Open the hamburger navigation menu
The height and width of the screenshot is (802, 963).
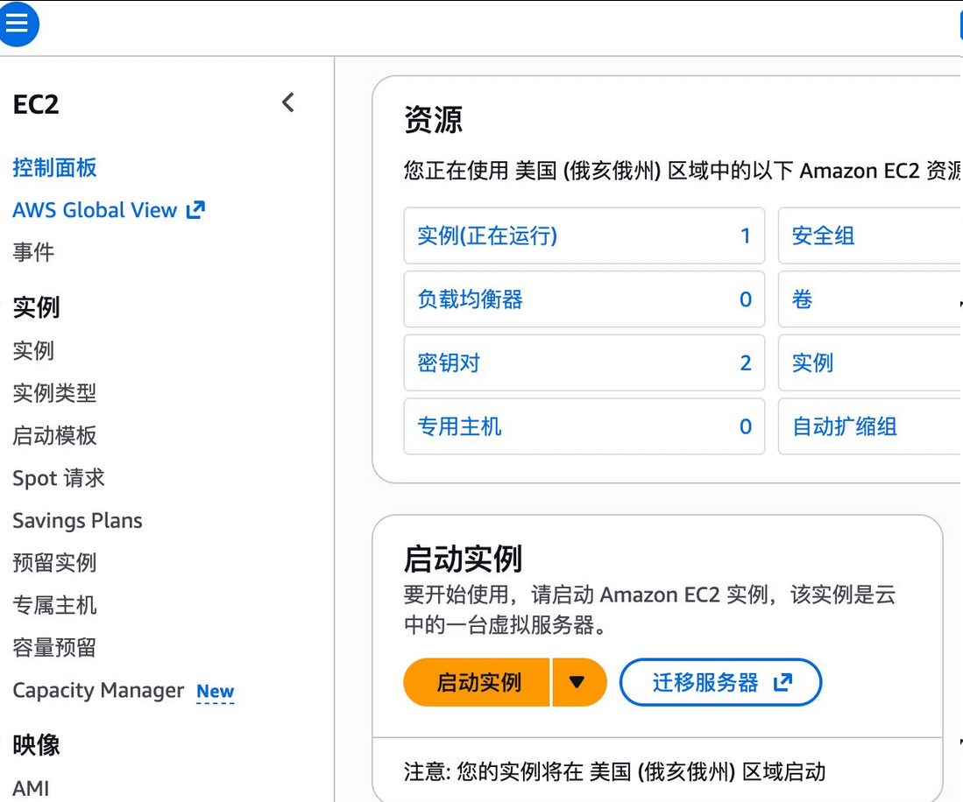18,24
